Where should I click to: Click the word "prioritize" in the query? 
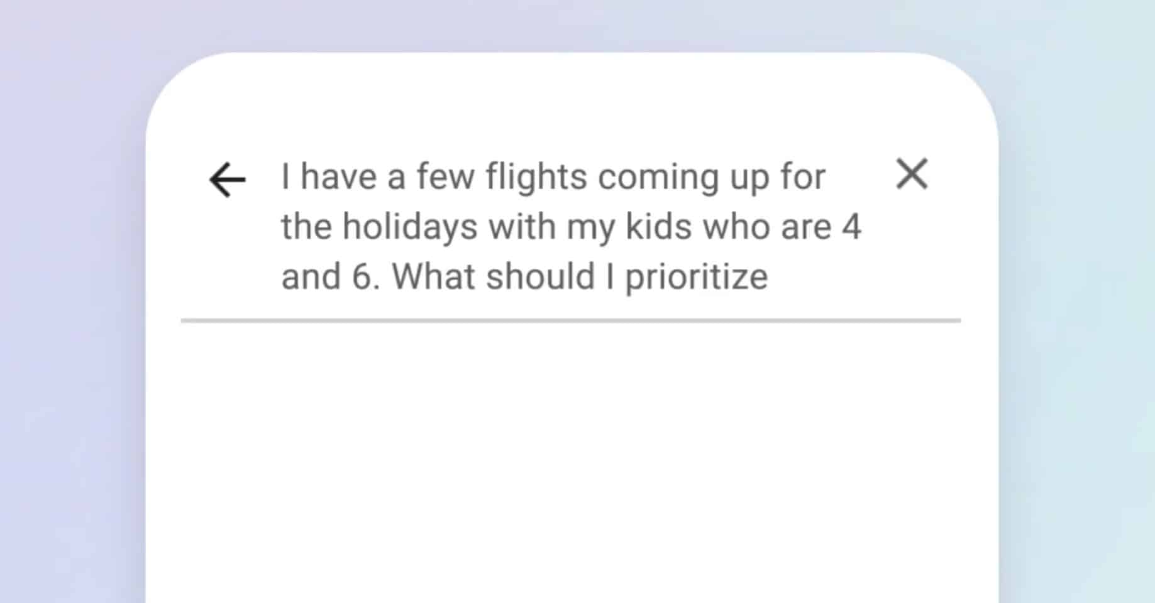[697, 278]
